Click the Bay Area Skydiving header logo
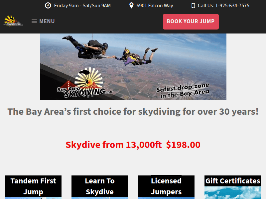The height and width of the screenshot is (199, 266). [13, 21]
